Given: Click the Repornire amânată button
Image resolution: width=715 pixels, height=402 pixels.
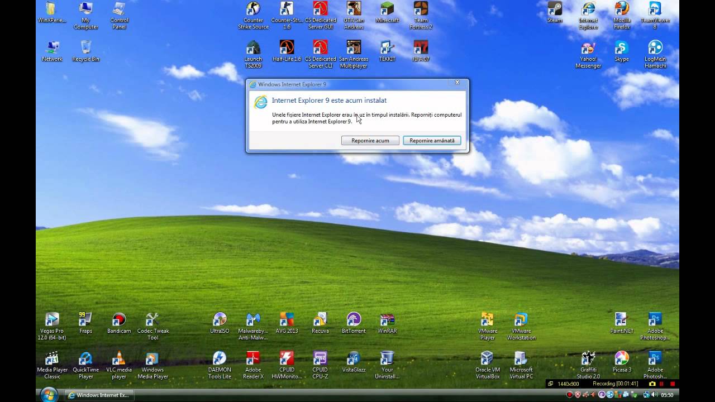Looking at the screenshot, I should (432, 141).
